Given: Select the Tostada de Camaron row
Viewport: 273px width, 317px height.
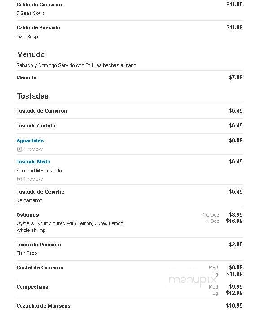Looking at the screenshot, I should [129, 111].
